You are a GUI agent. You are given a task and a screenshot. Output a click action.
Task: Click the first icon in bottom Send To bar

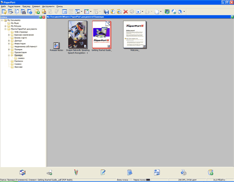tap(22, 172)
